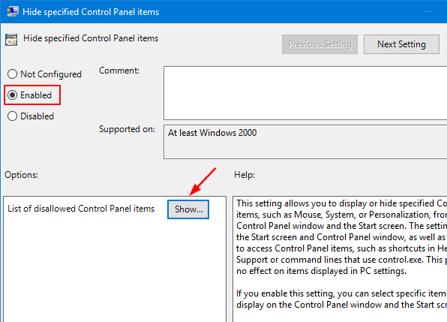Click the 'Hide specified Control Panel items' heading text
Screen dimensions: 447x322
click(x=91, y=38)
